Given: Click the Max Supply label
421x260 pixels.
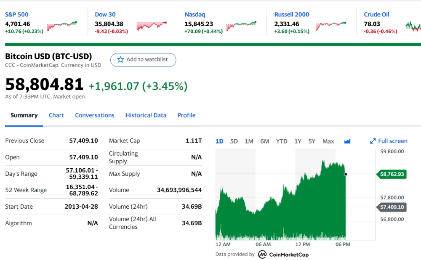Looking at the screenshot, I should pyautogui.click(x=124, y=174).
